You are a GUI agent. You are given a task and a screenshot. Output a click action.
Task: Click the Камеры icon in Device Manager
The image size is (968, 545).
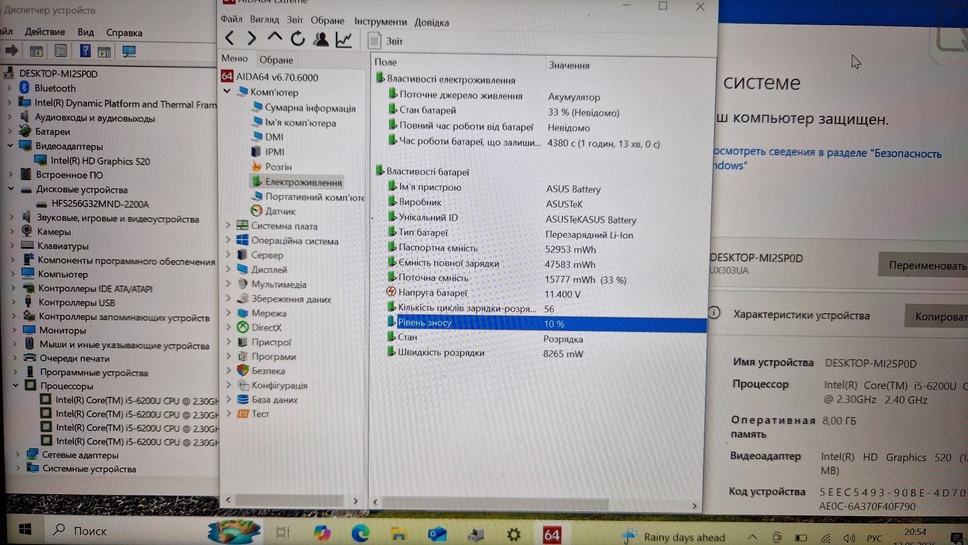click(27, 231)
